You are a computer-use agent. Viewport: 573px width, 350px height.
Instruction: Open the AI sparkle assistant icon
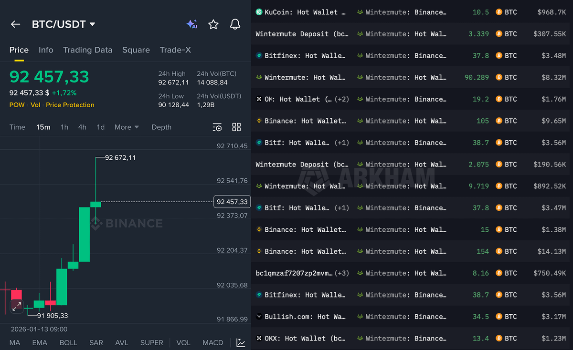(x=191, y=24)
